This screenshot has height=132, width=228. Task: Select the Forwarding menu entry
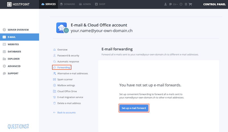click(x=62, y=67)
